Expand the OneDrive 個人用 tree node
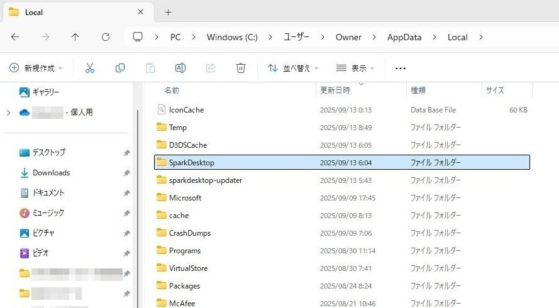Viewport: 559px width, 308px height. pos(9,113)
